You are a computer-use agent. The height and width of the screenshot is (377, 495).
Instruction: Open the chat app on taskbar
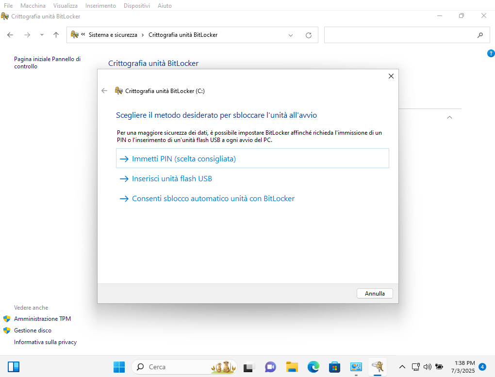(270, 367)
